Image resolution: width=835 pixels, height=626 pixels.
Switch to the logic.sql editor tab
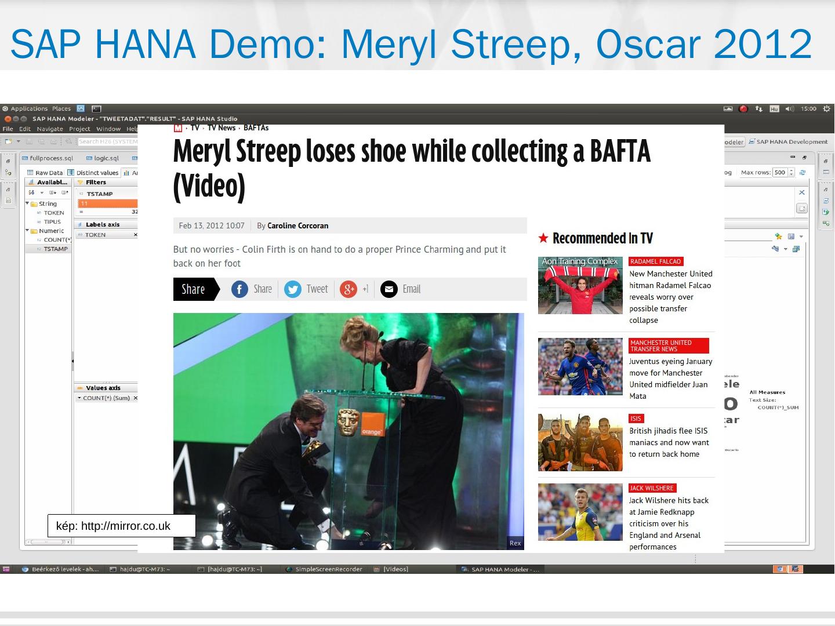(x=102, y=158)
